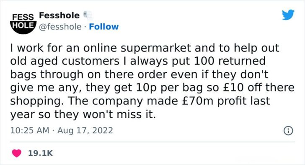Click the Aug 17, 2022 date
305x165 pixels.
pos(85,130)
